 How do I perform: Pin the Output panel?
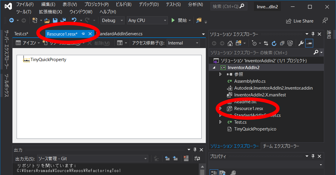(195, 150)
